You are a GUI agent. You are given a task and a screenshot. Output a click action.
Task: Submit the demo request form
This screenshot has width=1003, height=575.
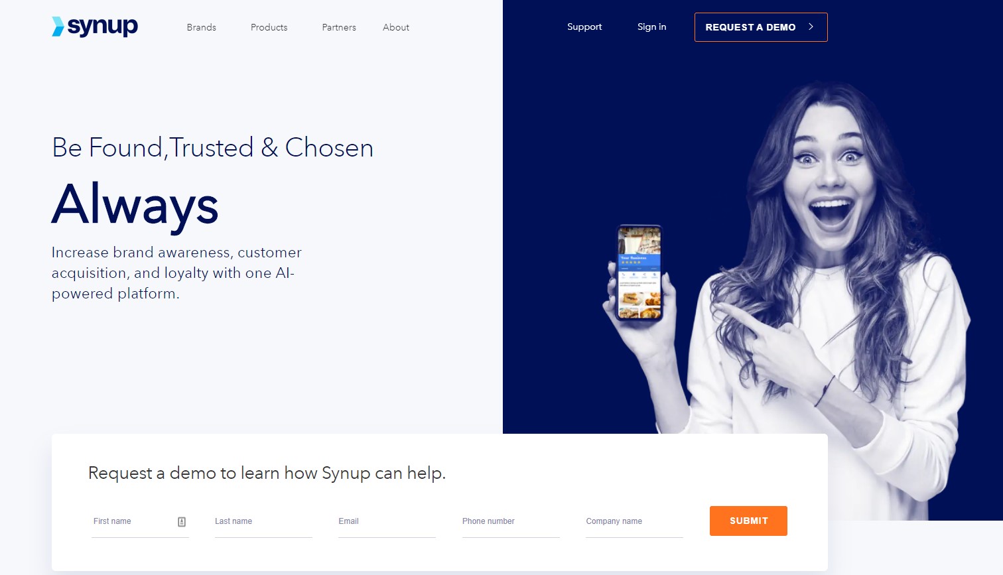[x=748, y=521]
